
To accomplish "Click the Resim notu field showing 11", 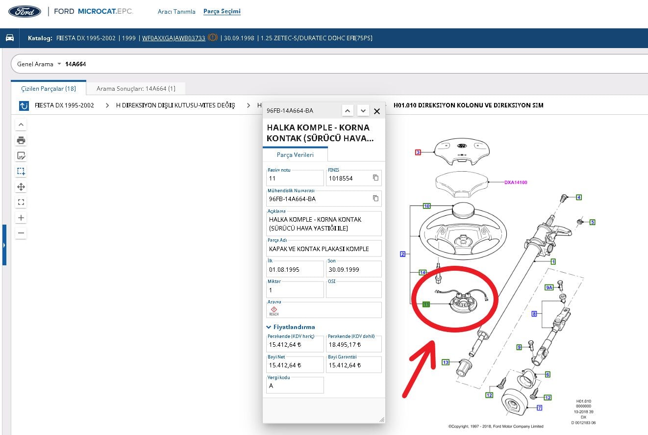I will coord(295,178).
